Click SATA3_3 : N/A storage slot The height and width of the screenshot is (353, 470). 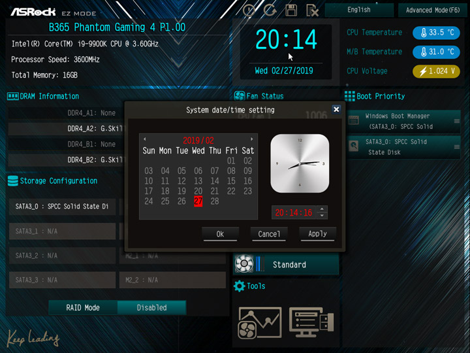pos(62,280)
